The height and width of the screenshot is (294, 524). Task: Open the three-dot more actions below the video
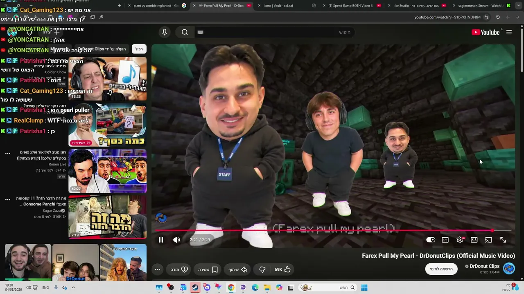(157, 269)
